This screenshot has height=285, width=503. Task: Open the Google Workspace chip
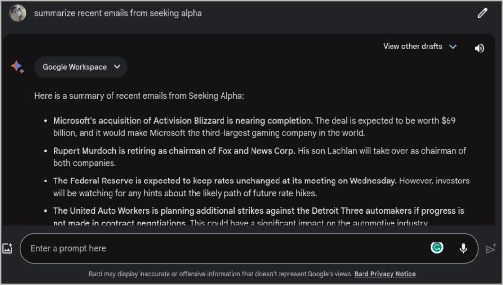pos(81,67)
